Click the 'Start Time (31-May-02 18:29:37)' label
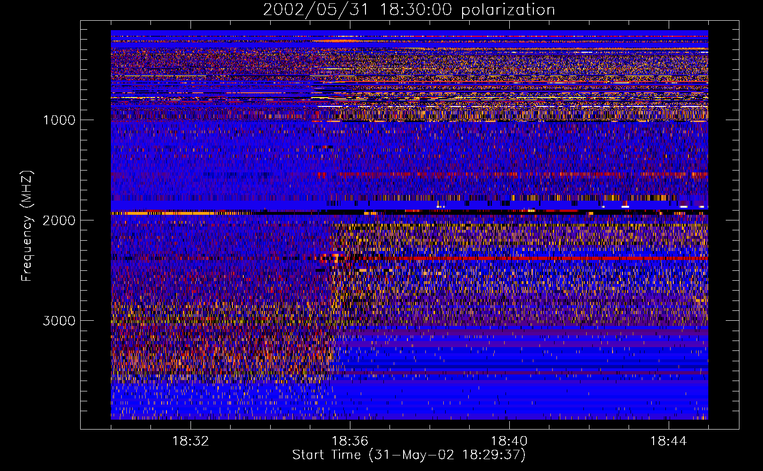 pos(409,455)
